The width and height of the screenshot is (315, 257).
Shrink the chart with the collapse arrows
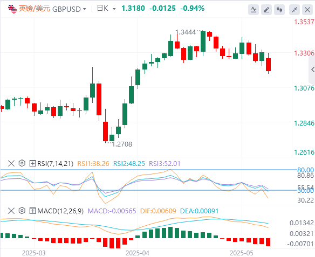[295, 10]
